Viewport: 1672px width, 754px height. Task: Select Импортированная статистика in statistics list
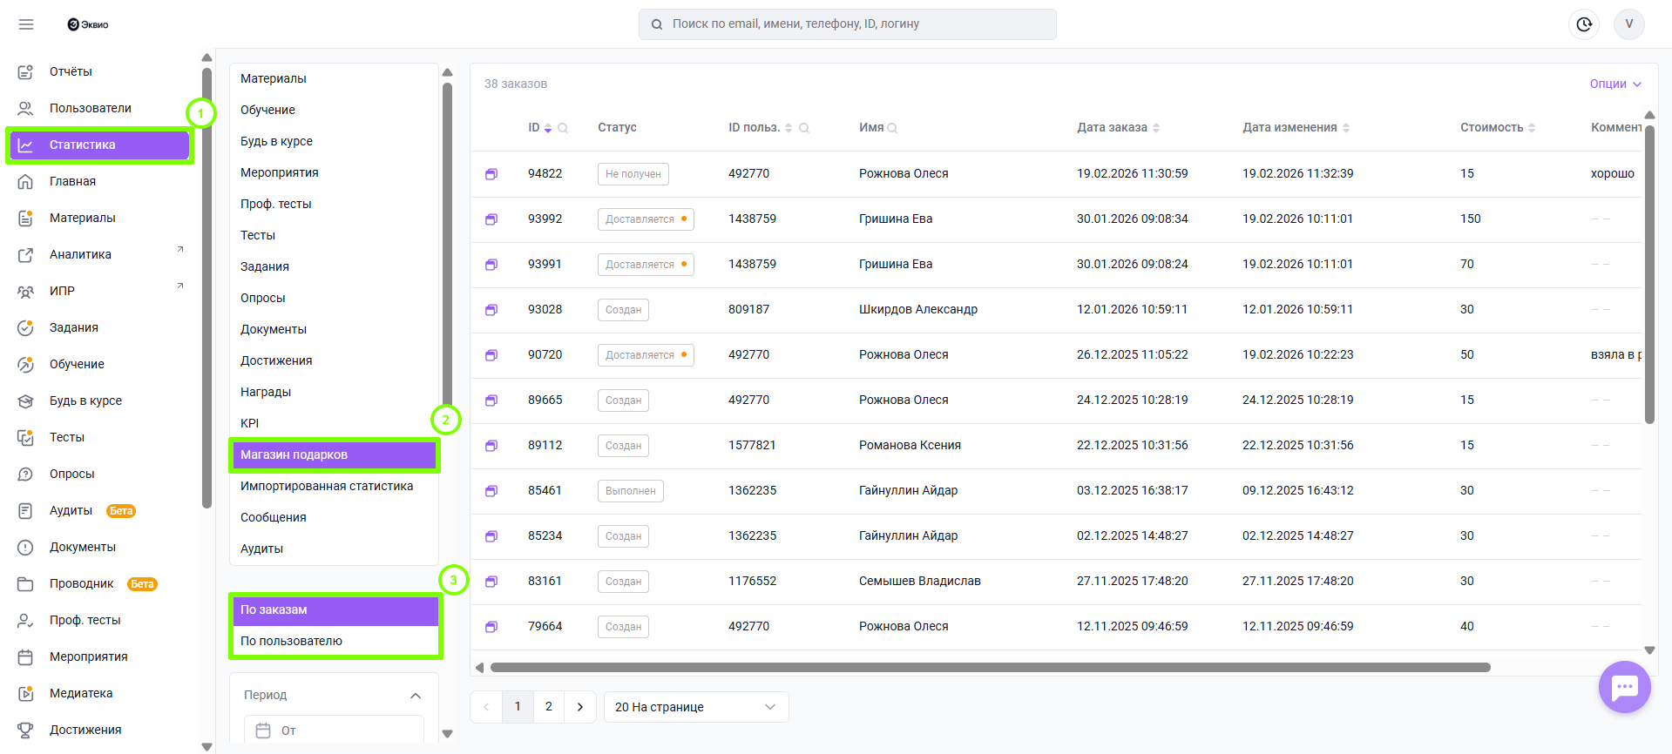click(x=327, y=486)
